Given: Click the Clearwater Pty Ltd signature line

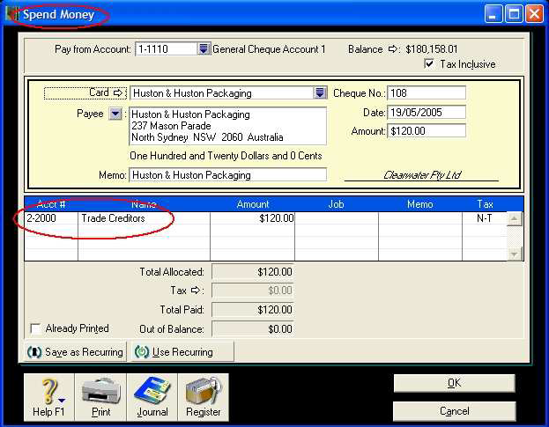Looking at the screenshot, I should coord(421,175).
